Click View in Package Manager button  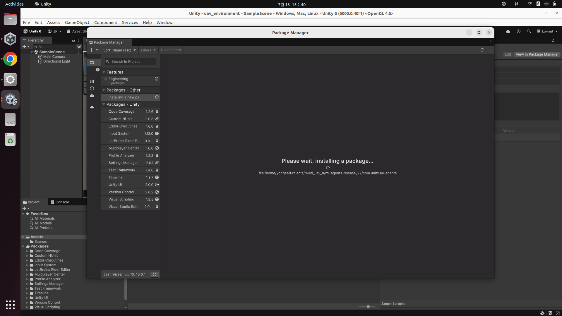pos(537,54)
